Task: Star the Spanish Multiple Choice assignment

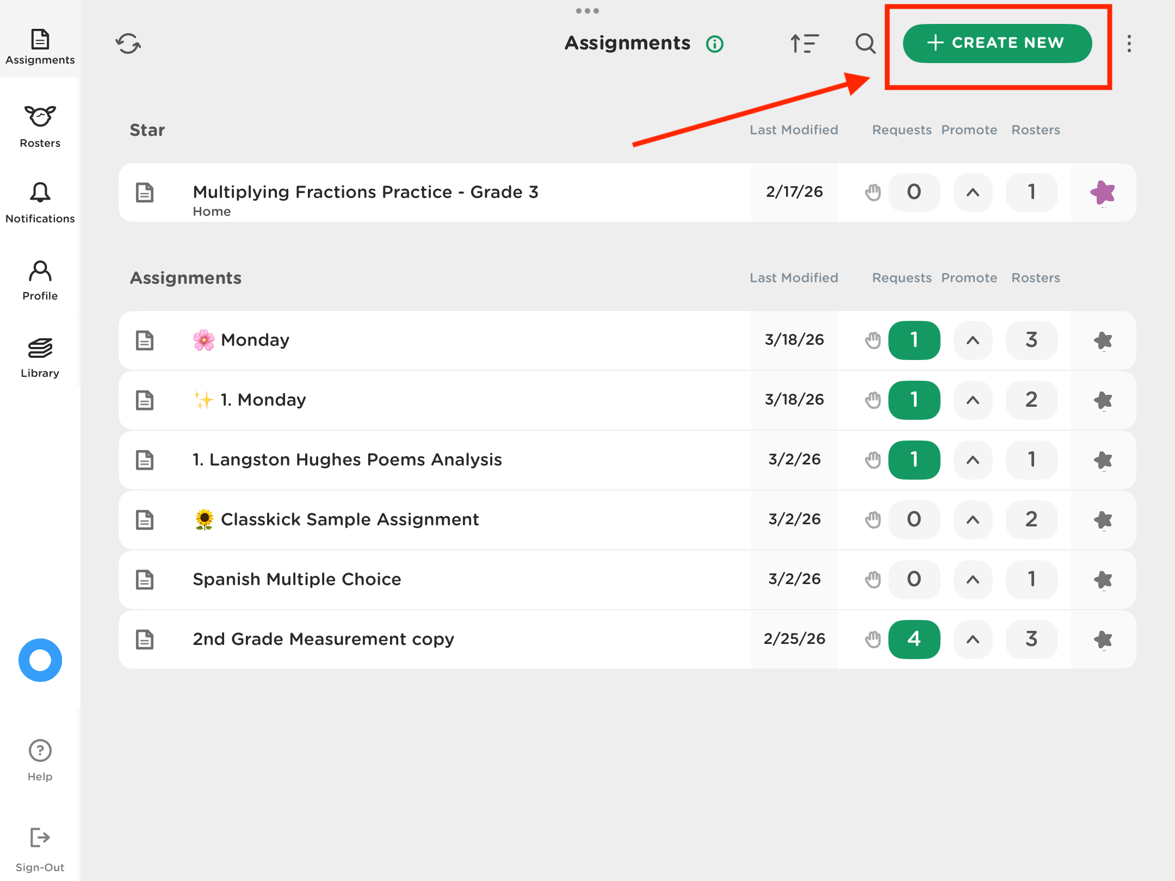Action: [1103, 580]
